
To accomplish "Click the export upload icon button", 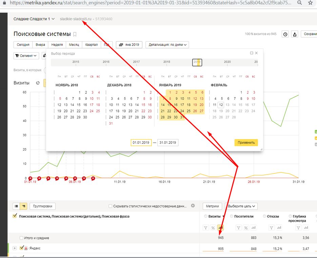I will coord(295,34).
